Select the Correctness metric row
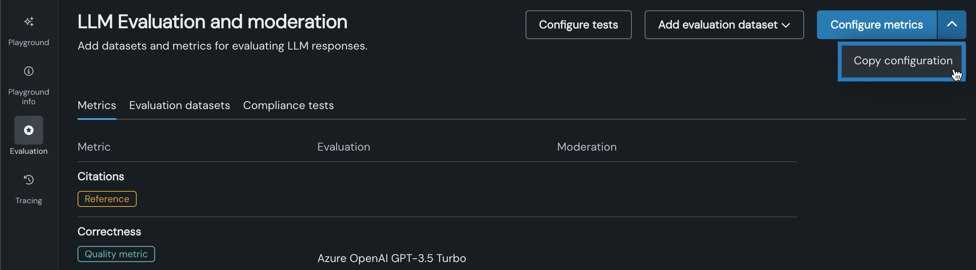The width and height of the screenshot is (976, 270). coord(109,232)
